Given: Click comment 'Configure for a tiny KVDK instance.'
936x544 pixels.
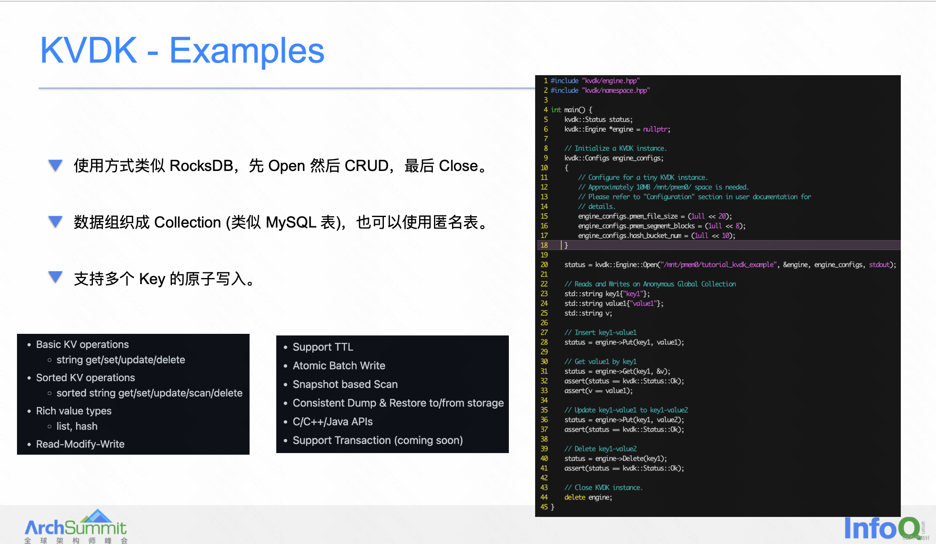Looking at the screenshot, I should click(x=642, y=177).
